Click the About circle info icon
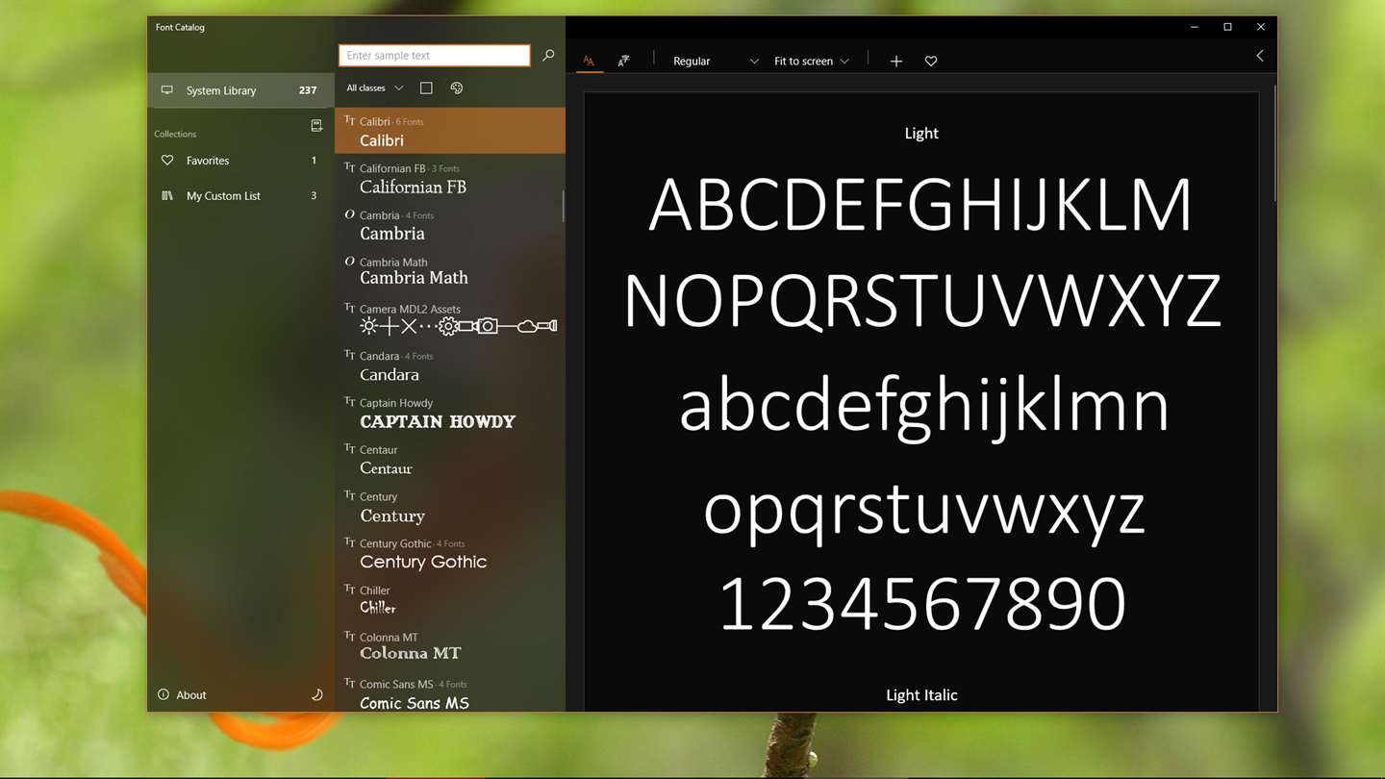 (164, 694)
